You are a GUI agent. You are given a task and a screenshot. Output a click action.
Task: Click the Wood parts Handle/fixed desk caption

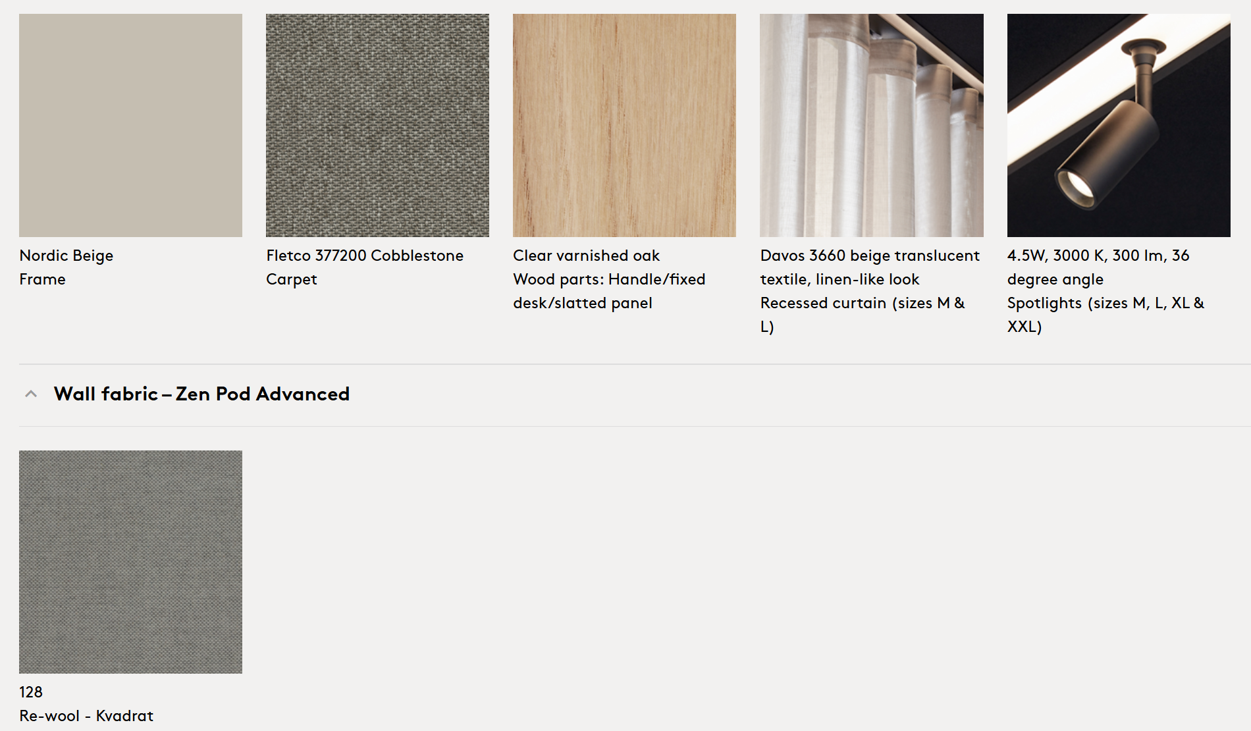point(609,291)
